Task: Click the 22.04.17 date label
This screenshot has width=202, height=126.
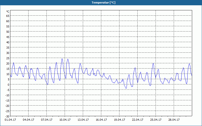Action: click(137, 120)
